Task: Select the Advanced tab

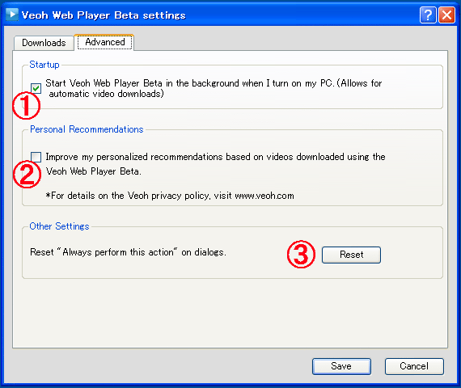Action: point(104,42)
